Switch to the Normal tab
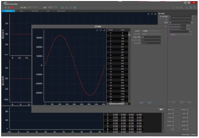Image resolution: width=199 pixels, height=138 pixels. coord(9,11)
